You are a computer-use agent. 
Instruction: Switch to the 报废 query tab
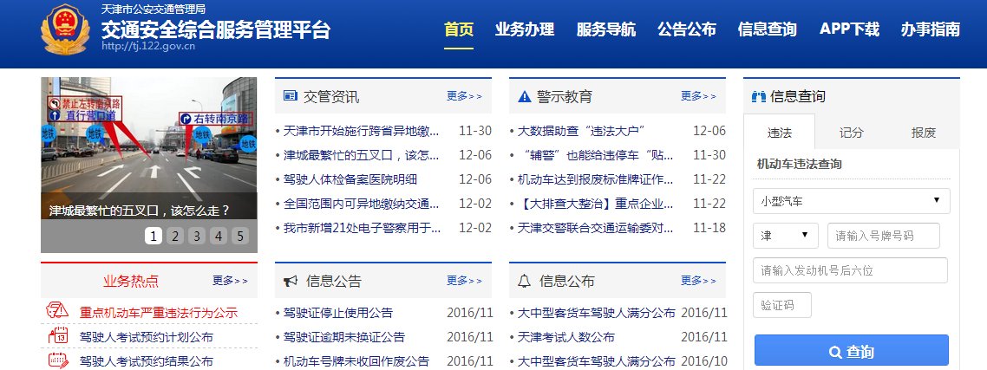pos(924,132)
